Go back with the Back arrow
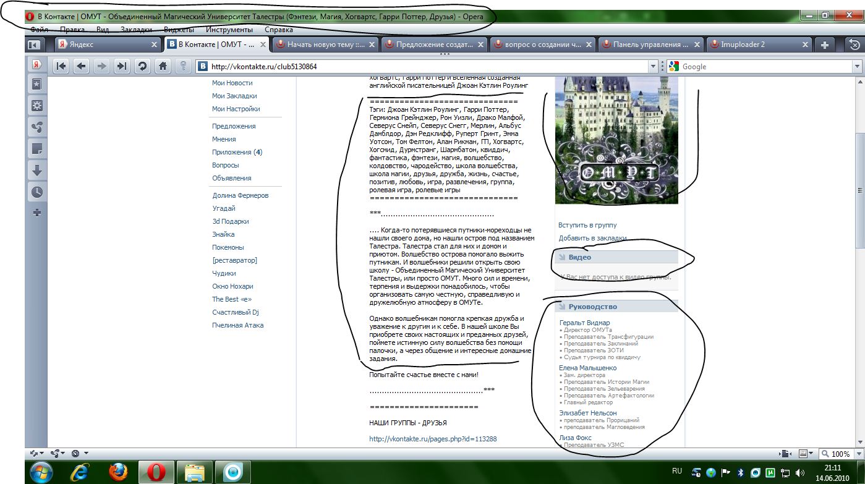This screenshot has height=484, width=865. [81, 66]
